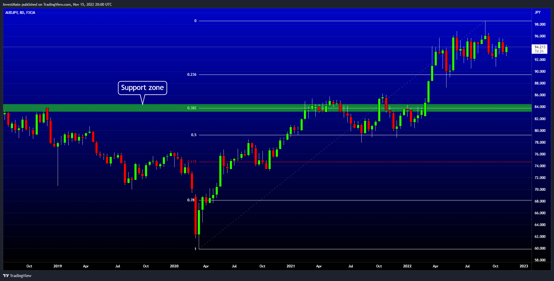
Task: Click the 7d 2h countdown under current price
Action: [539, 51]
